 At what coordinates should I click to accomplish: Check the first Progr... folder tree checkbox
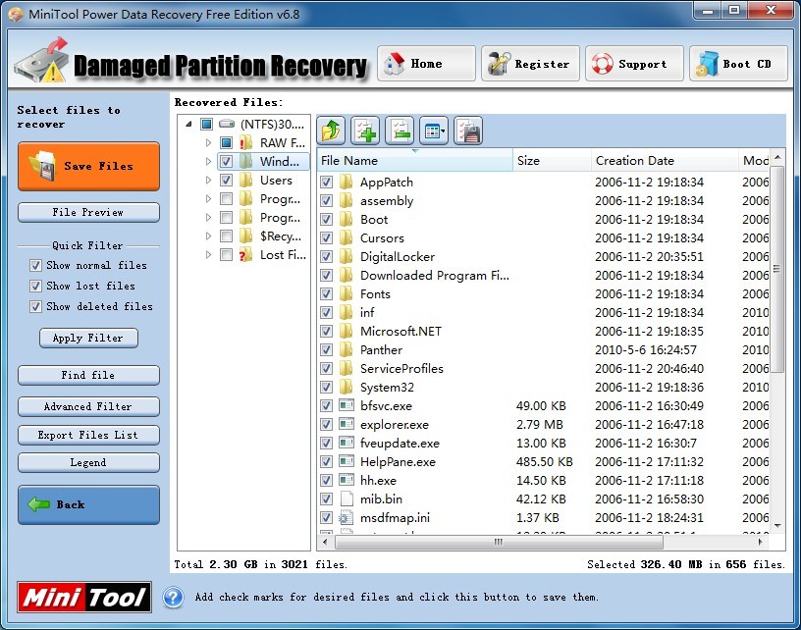point(226,198)
